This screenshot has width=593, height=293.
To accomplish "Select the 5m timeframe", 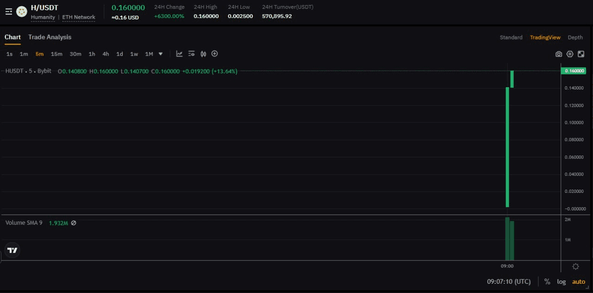I will click(x=39, y=54).
